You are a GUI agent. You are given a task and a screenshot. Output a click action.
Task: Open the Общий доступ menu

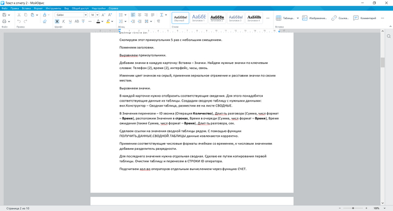click(80, 8)
